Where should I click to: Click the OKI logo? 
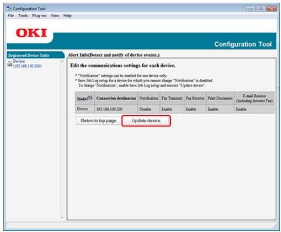click(31, 33)
